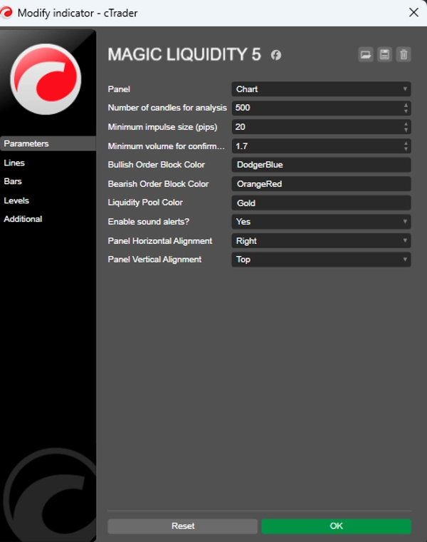Open the Levels tab

(x=16, y=200)
